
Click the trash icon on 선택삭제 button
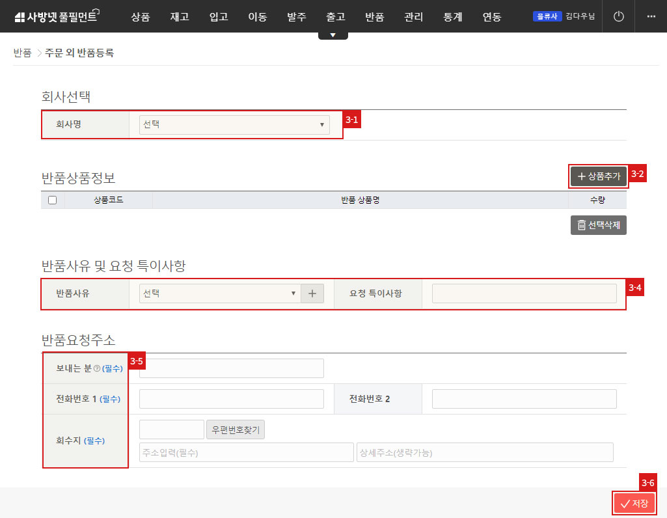[x=581, y=225]
